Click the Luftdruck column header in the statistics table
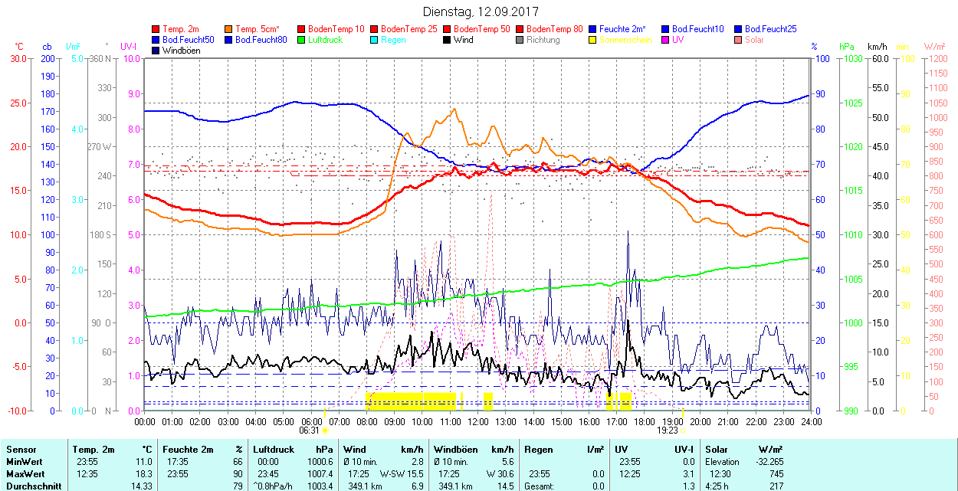 (274, 450)
